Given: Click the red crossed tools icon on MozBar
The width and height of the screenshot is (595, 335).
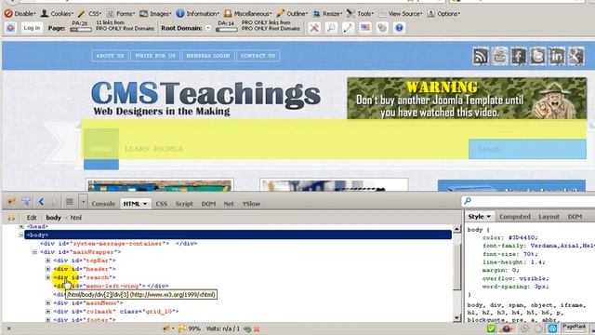Looking at the screenshot, I should [314, 28].
